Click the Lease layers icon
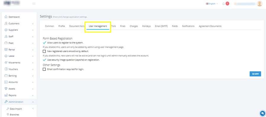 point(6,56)
